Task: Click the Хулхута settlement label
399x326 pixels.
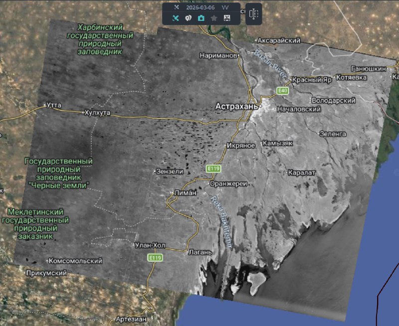Action: [x=97, y=113]
